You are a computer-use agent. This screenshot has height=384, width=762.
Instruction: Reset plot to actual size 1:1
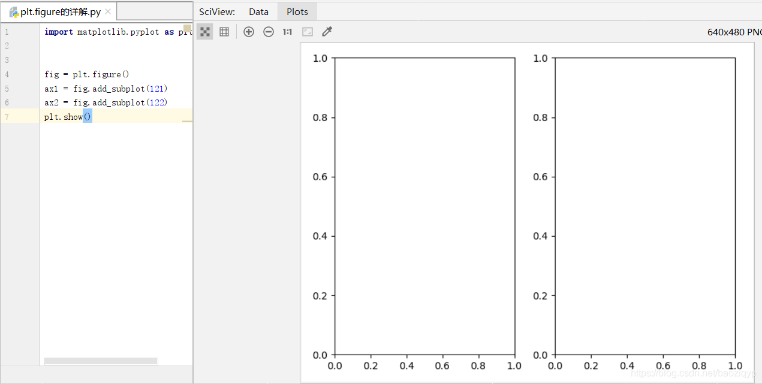288,32
